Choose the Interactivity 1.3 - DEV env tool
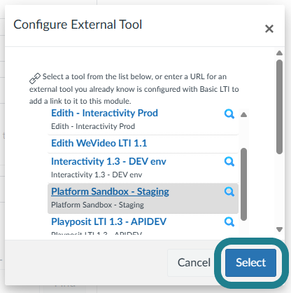Screen dimensions: 291x293 click(x=108, y=161)
